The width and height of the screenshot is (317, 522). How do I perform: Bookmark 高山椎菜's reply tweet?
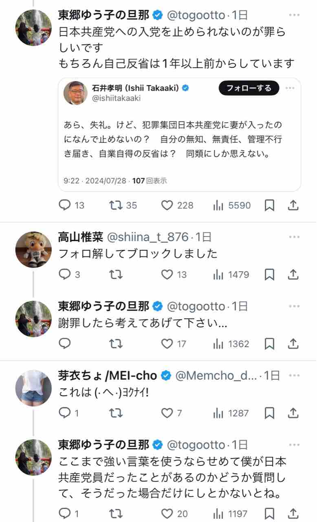269,275
